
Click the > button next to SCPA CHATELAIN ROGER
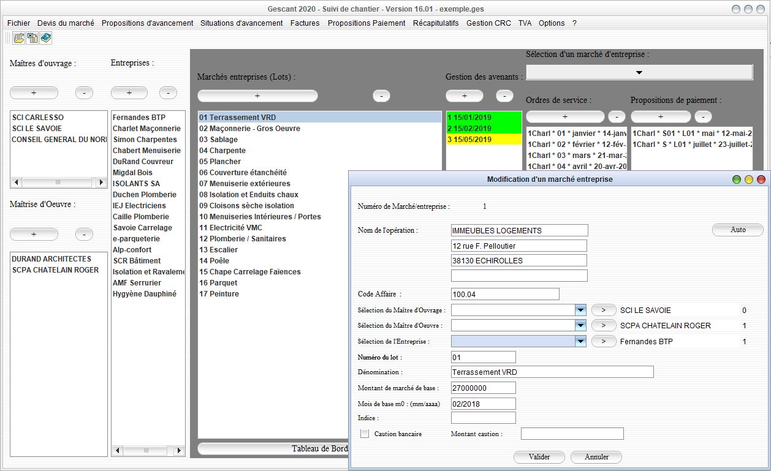[x=604, y=326]
